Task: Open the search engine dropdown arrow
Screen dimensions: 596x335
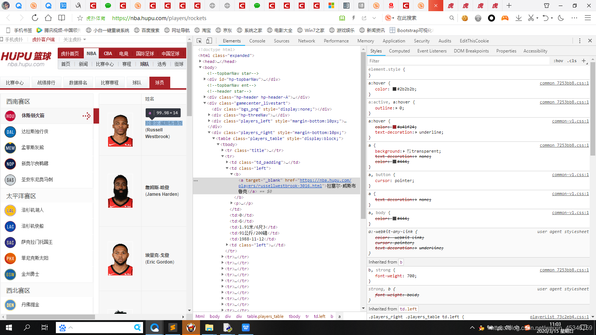Action: pos(393,18)
